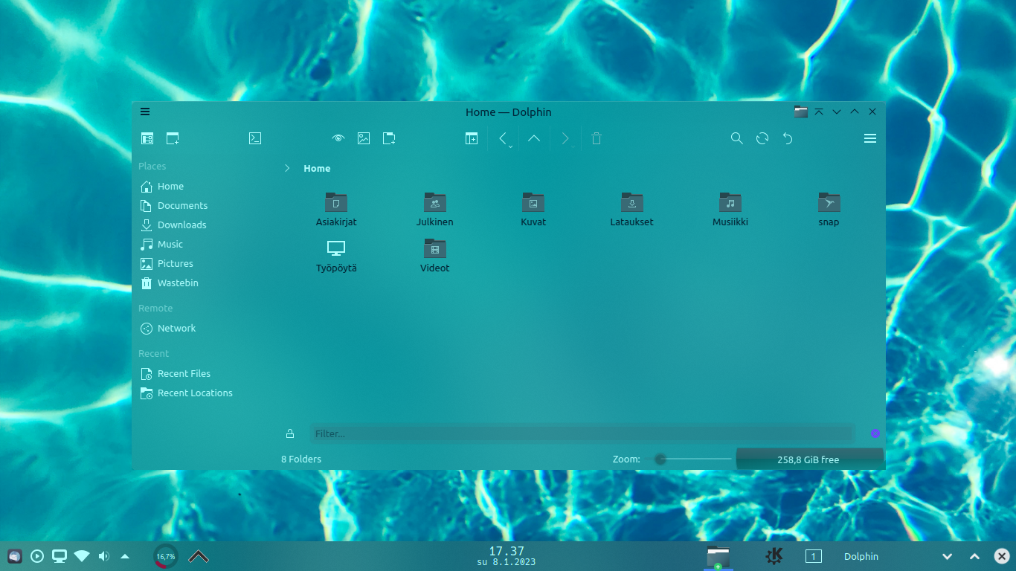Click the '8 Folders' status text

(x=301, y=459)
